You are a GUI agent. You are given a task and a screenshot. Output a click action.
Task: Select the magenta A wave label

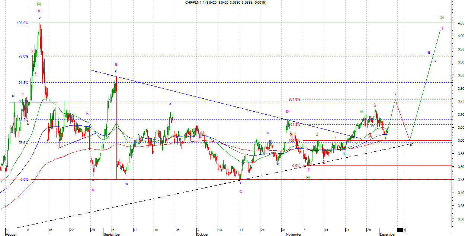[93, 190]
